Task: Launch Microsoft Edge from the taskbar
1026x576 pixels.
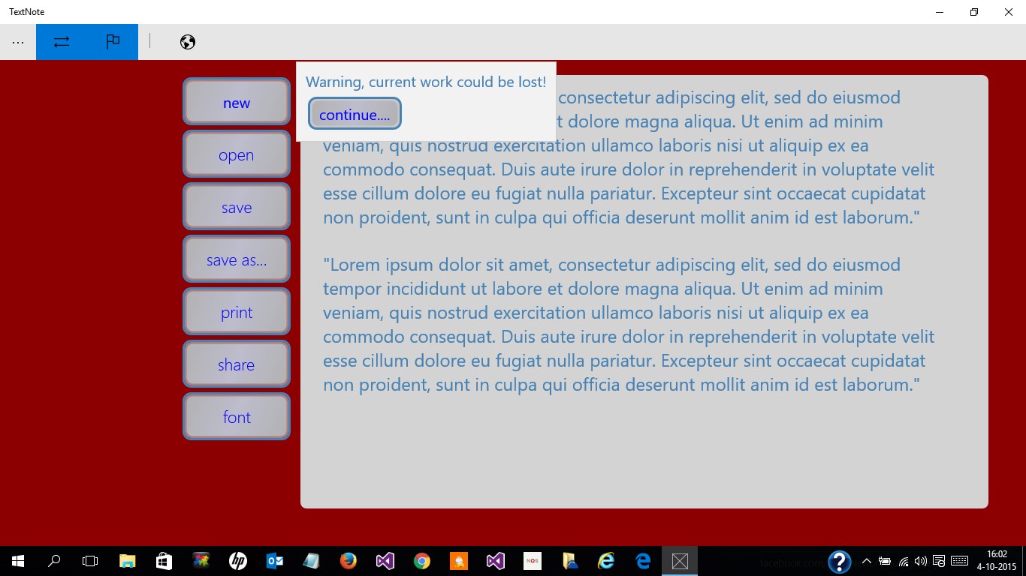Action: [642, 560]
